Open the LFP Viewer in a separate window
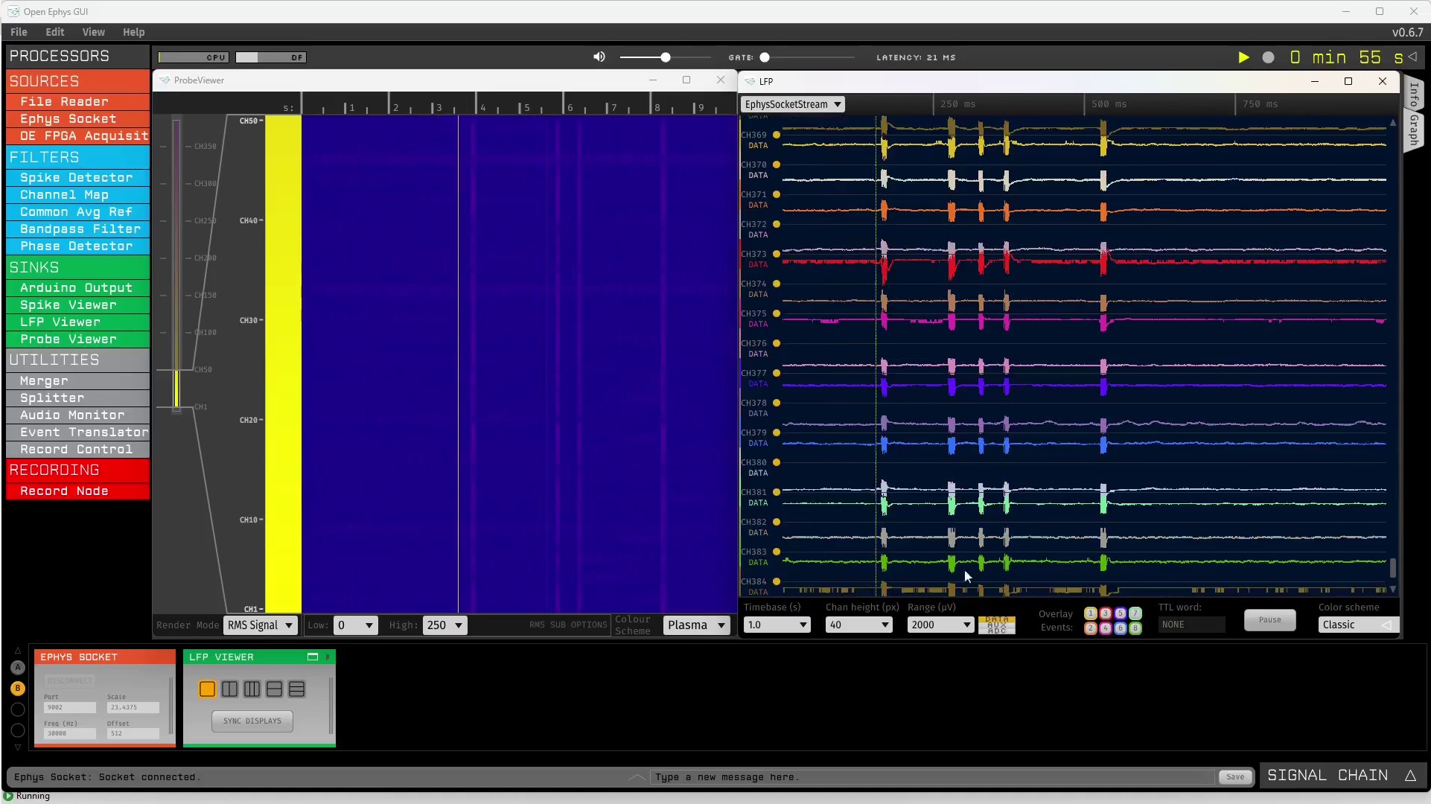This screenshot has height=804, width=1431. (x=312, y=657)
